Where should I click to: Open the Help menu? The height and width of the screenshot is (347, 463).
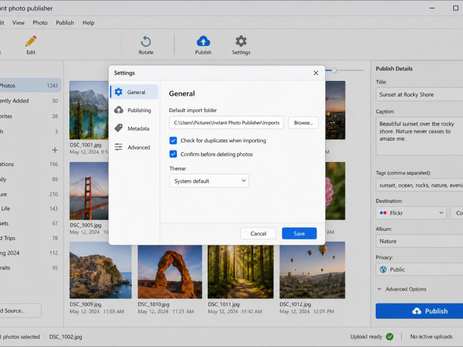point(89,23)
